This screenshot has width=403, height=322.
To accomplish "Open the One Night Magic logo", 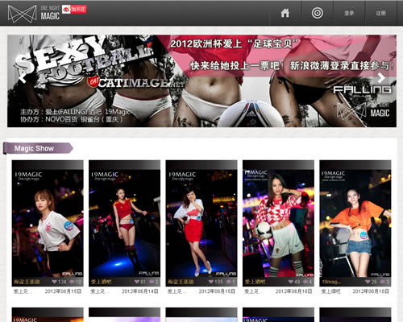I will click(x=34, y=14).
